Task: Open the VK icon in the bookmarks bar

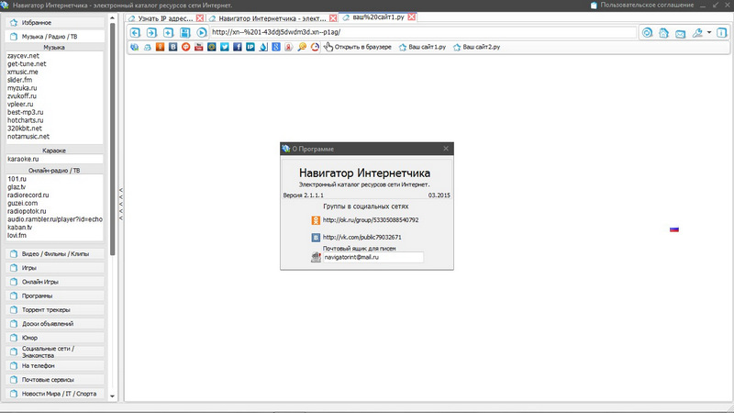Action: tap(172, 47)
